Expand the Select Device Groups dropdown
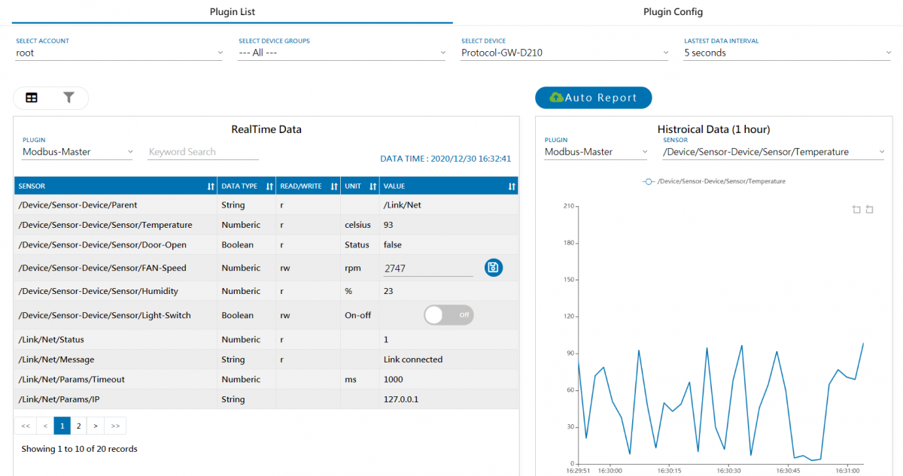The height and width of the screenshot is (476, 903). point(342,53)
